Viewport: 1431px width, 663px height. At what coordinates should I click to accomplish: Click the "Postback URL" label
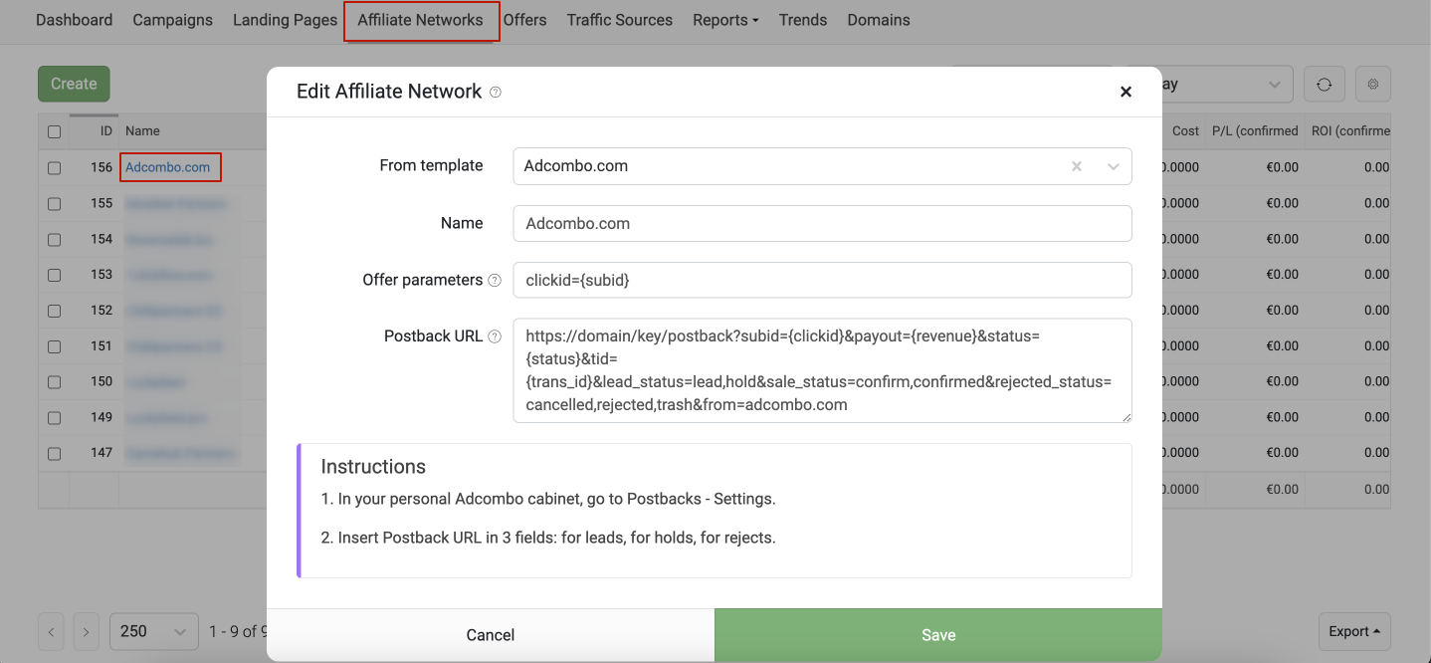(x=434, y=336)
